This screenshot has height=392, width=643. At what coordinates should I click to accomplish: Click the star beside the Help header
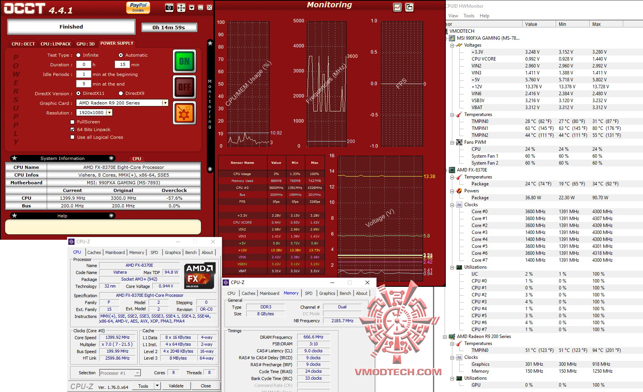coord(14,215)
